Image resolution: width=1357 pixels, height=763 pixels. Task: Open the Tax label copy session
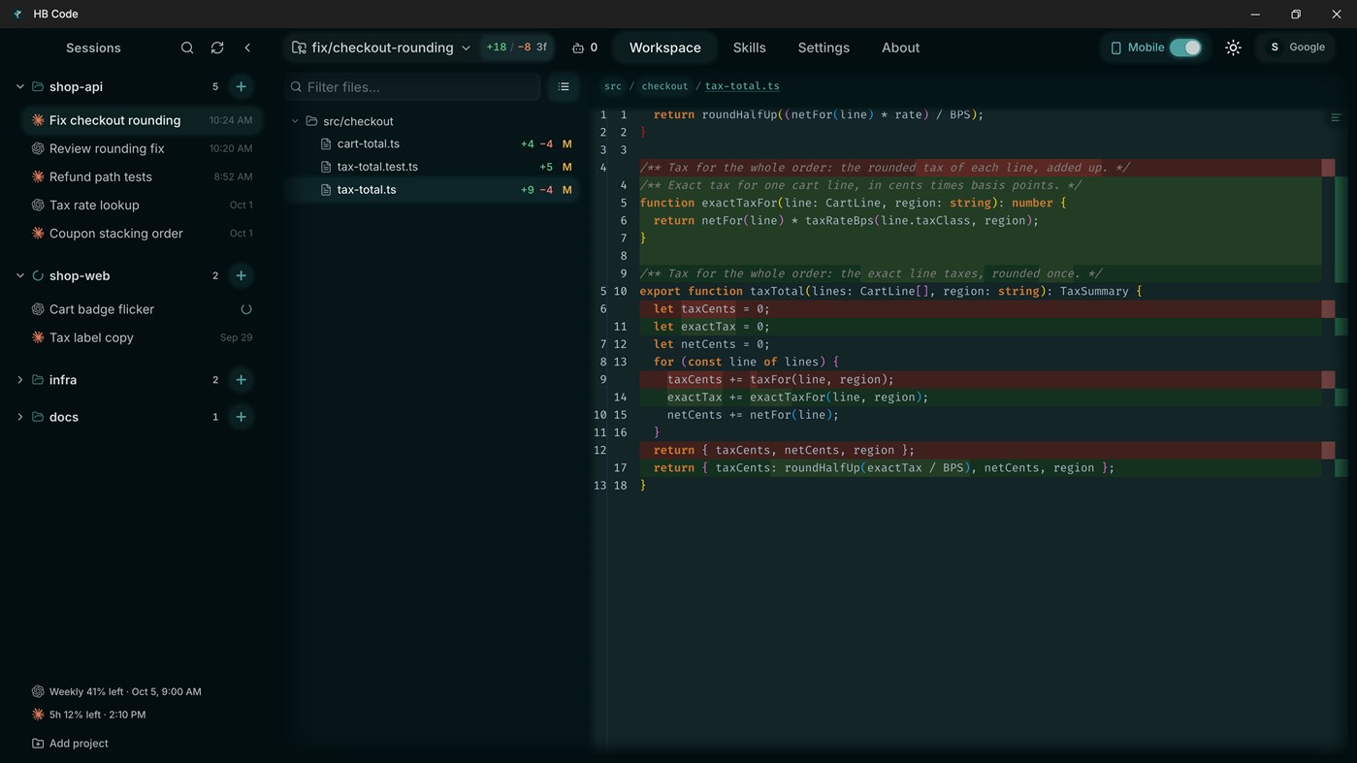point(141,337)
